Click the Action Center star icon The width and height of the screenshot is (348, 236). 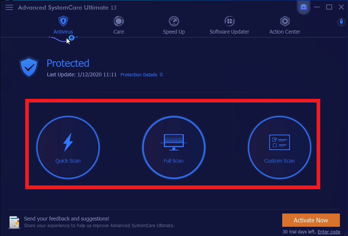click(x=285, y=21)
